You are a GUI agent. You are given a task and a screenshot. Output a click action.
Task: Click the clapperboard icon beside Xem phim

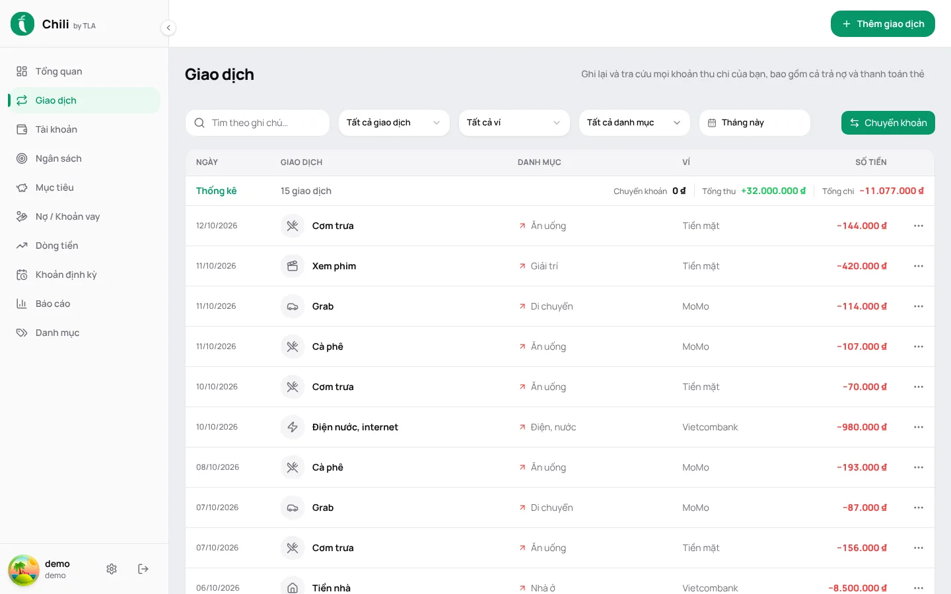tap(293, 266)
